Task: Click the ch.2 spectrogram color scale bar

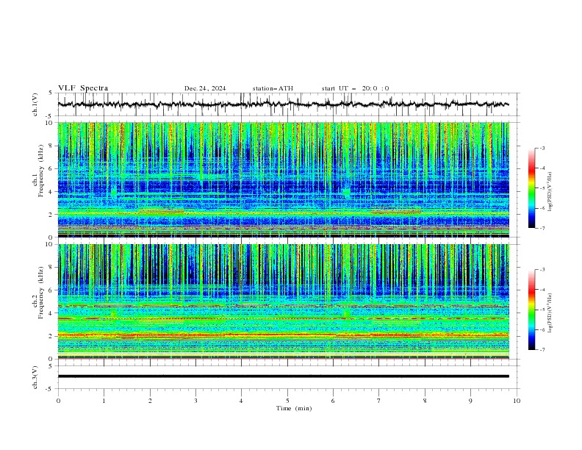Action: tap(531, 310)
